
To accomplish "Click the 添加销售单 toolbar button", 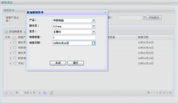I will click(x=13, y=32).
